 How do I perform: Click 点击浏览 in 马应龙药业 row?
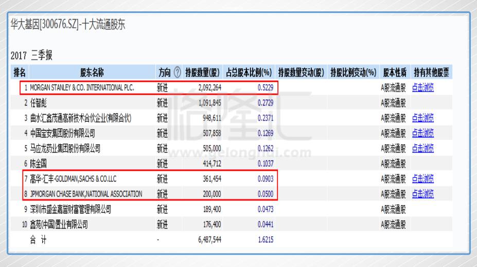[x=422, y=149]
